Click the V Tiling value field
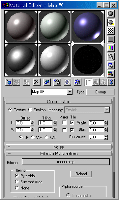The height and width of the screenshot is (200, 119). click(x=46, y=130)
